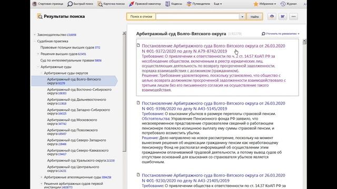
Task: Click document icon beside Ф01-9372/2020 ruling
Action: click(138, 45)
